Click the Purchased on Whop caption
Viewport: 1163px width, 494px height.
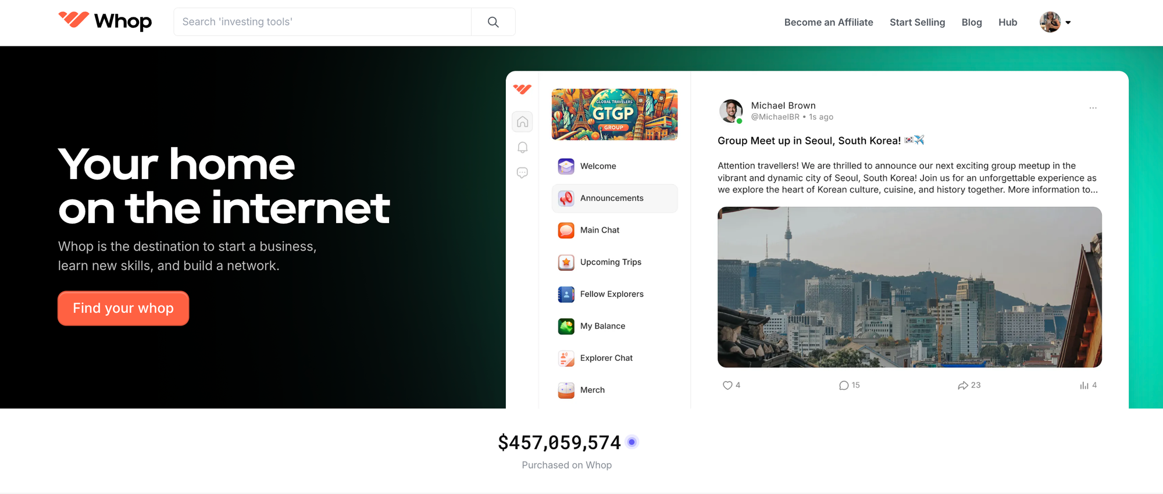point(567,465)
